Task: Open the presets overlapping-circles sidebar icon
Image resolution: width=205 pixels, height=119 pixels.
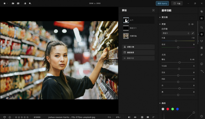Action: point(201,11)
